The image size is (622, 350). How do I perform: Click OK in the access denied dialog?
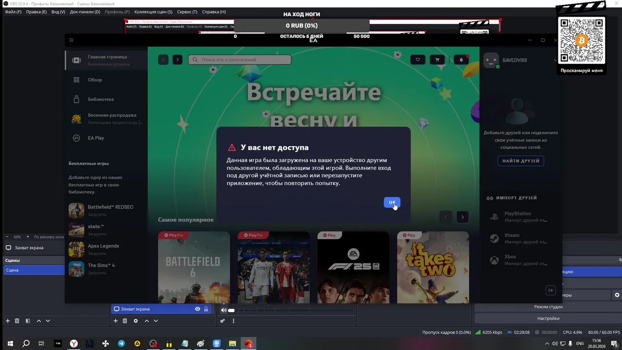(x=392, y=203)
